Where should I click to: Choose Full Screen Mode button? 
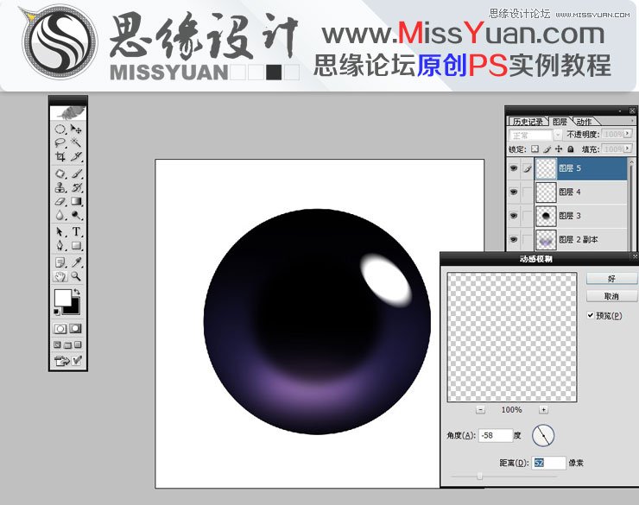78,345
